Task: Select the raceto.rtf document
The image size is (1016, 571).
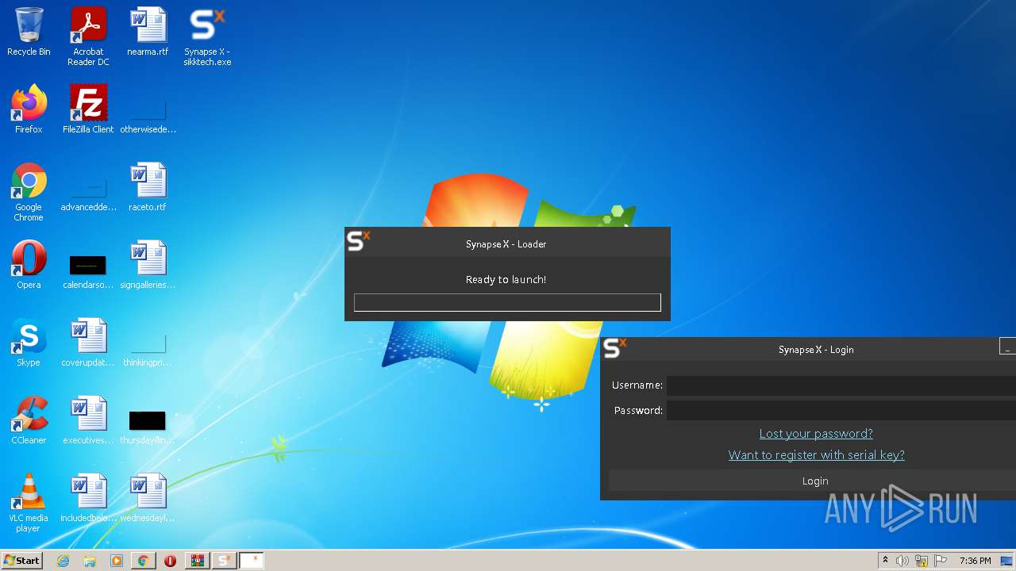Action: pyautogui.click(x=148, y=187)
